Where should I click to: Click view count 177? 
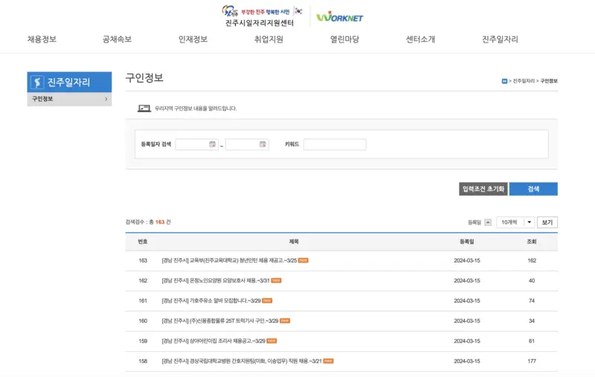tap(532, 361)
